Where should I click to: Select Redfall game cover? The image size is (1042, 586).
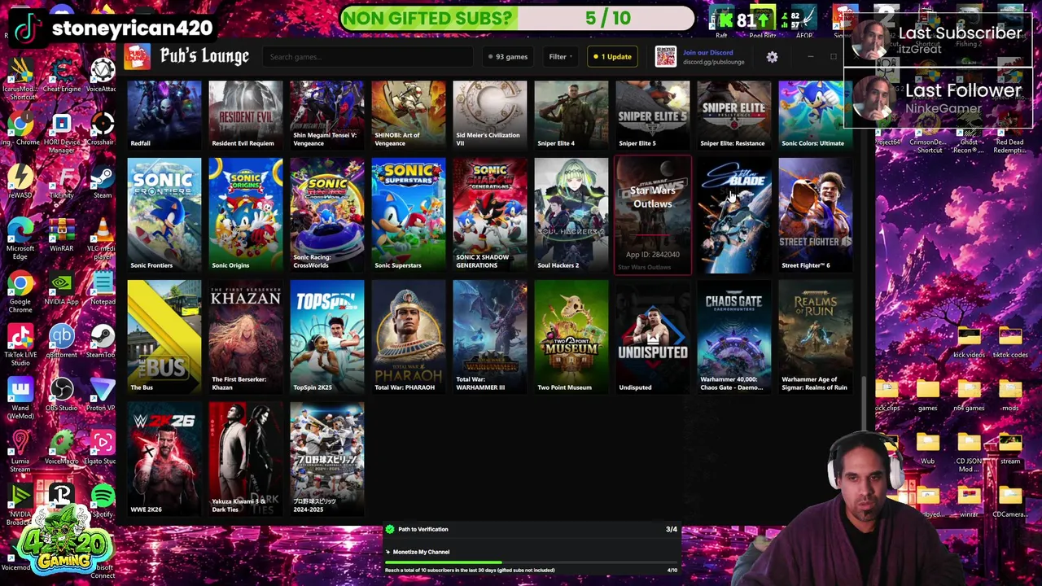[x=164, y=114]
